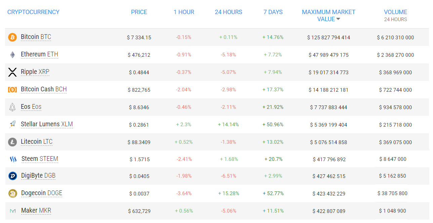The height and width of the screenshot is (223, 433).
Task: Click Maker volume $ 1 048 900
Action: click(x=393, y=211)
